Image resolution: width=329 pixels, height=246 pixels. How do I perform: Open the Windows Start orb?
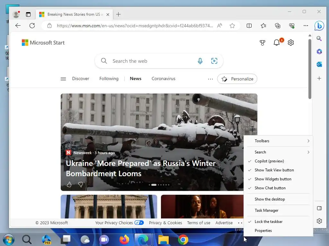[x=8, y=240]
